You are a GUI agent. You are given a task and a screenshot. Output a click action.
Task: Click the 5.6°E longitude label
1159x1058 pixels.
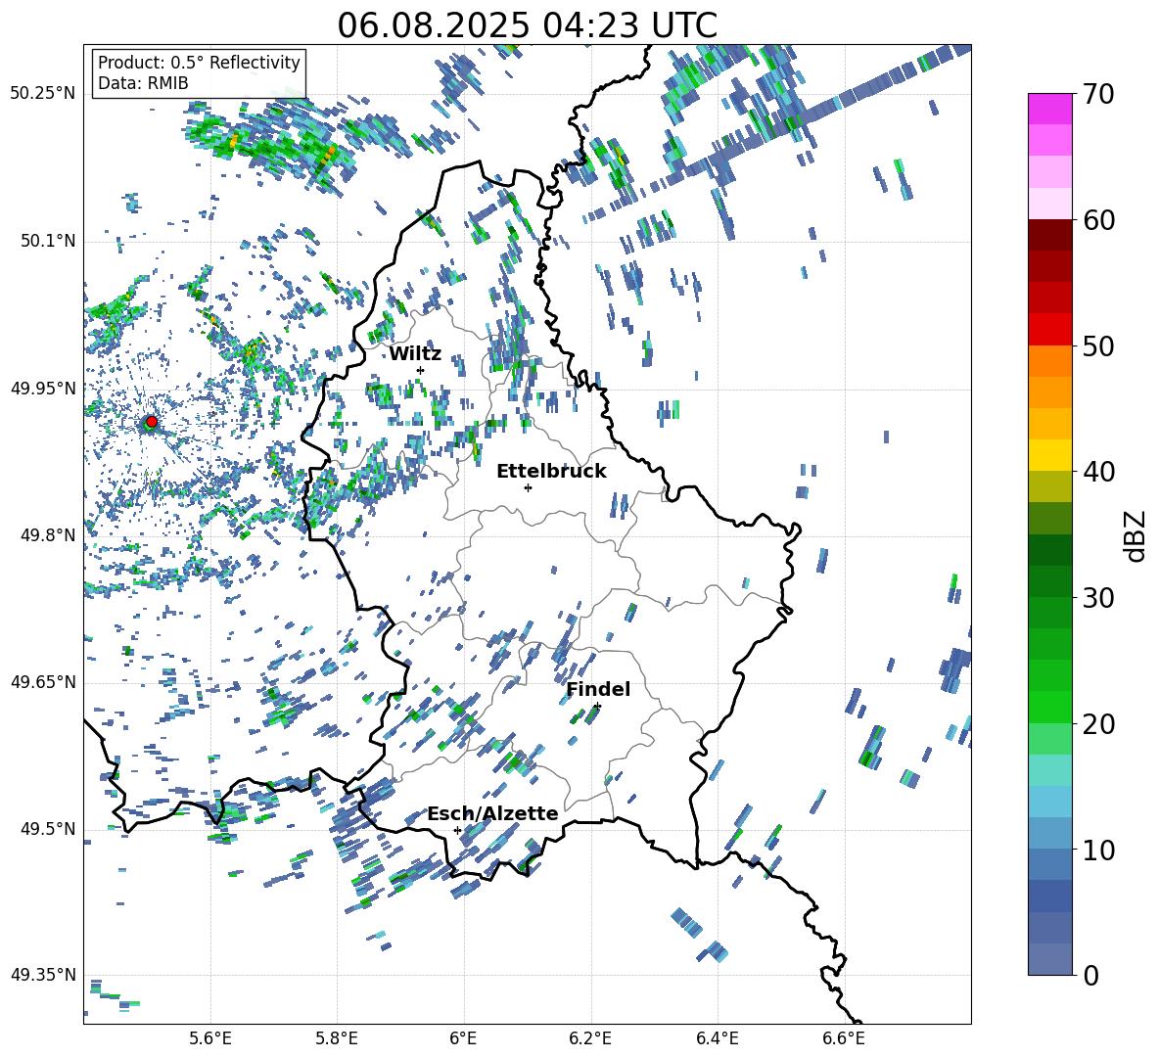pos(210,1038)
